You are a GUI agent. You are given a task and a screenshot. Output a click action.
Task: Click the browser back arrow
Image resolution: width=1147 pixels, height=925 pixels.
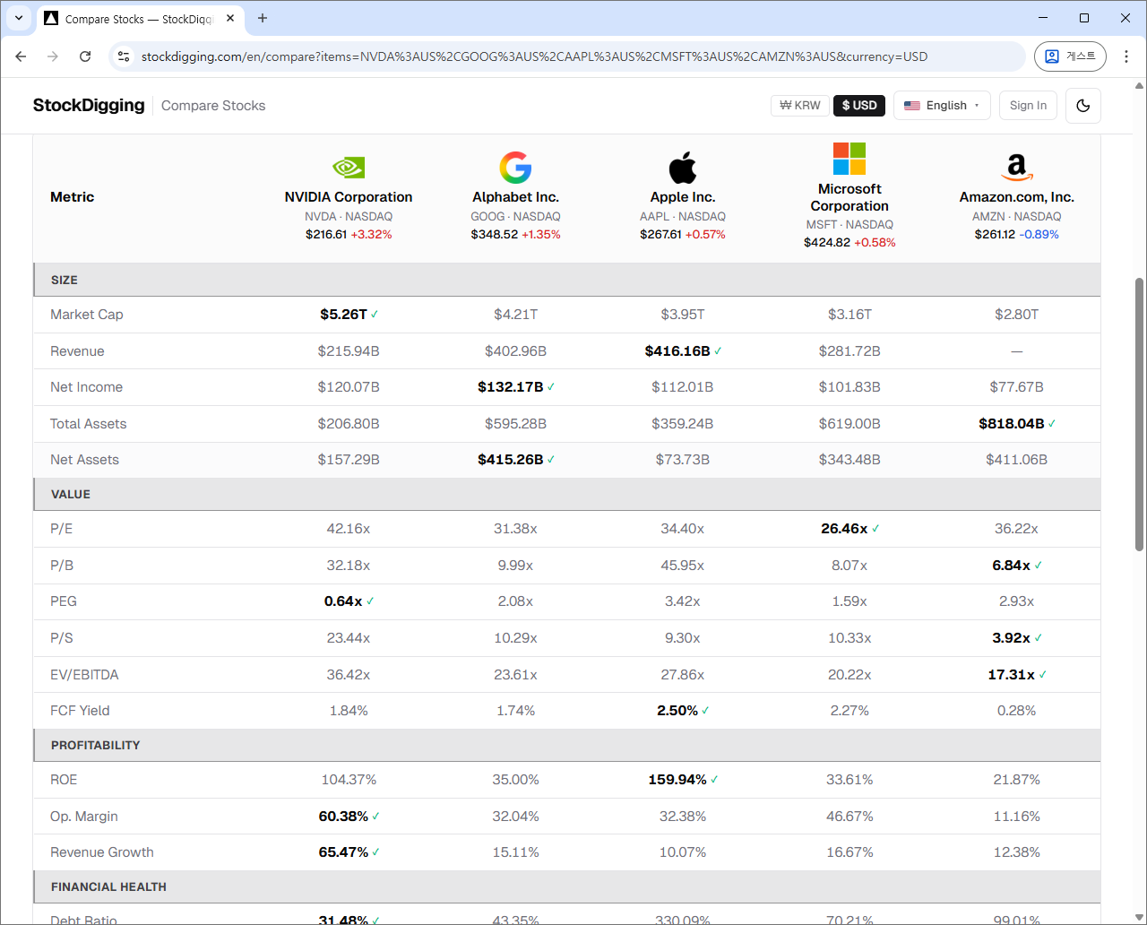(21, 56)
